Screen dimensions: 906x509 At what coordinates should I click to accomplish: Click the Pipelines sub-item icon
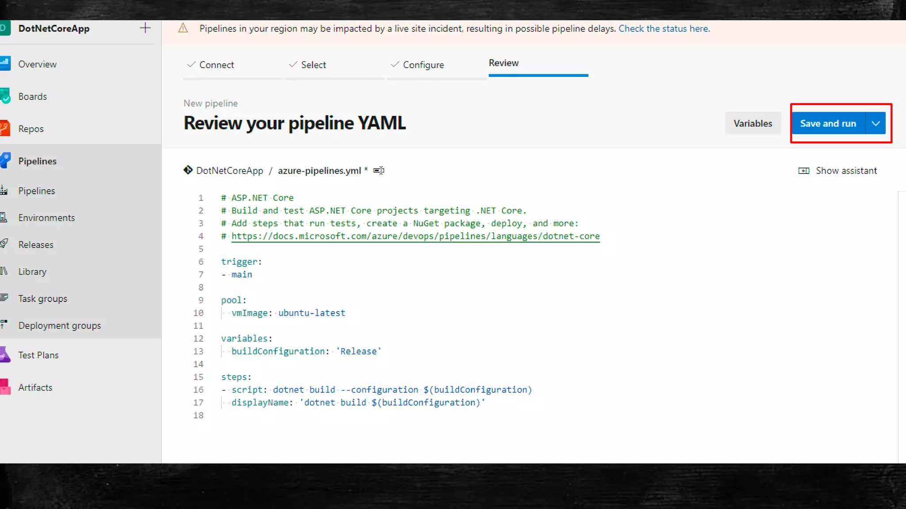[x=4, y=190]
